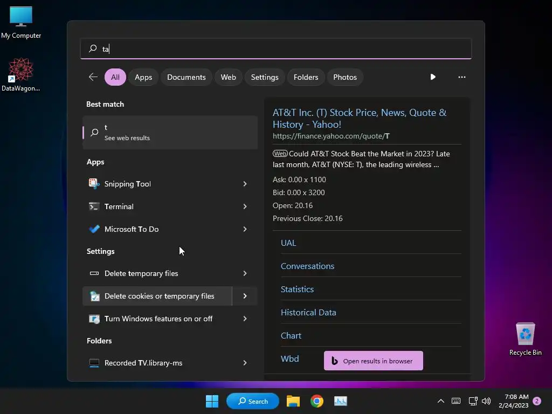Open the Microsoft To Do app result
This screenshot has width=552, height=414.
click(x=170, y=229)
